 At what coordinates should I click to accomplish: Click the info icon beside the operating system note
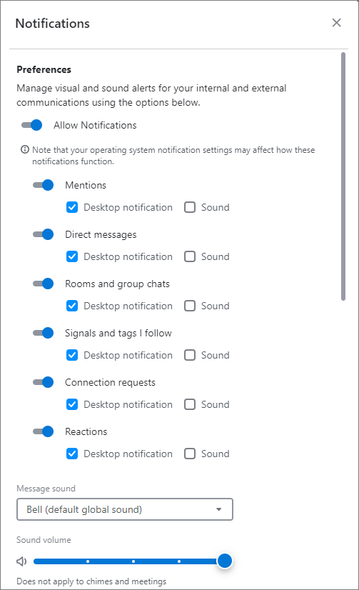coord(25,150)
